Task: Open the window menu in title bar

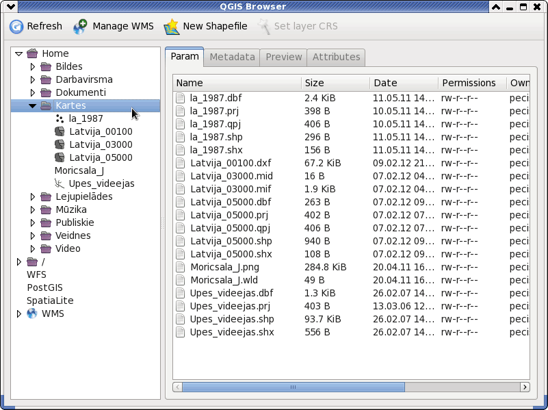Action: [x=10, y=6]
